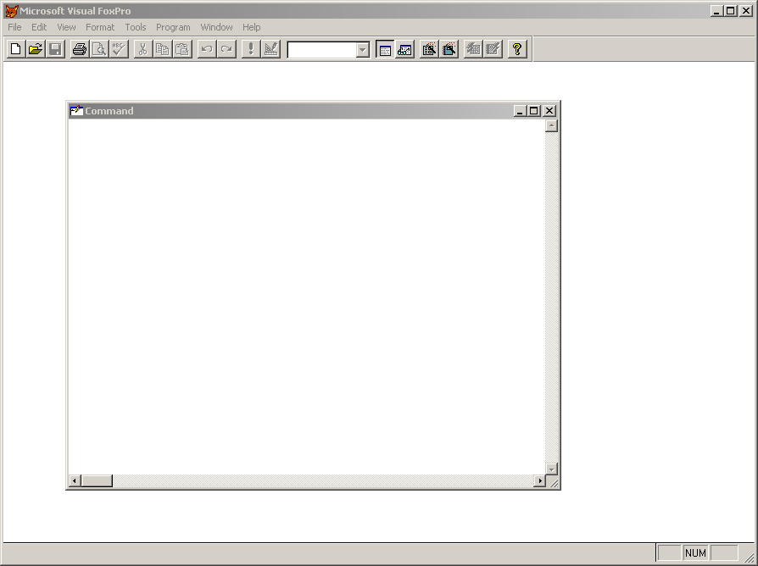Screen dimensions: 758x566
Task: Open the File menu
Action: pyautogui.click(x=14, y=27)
